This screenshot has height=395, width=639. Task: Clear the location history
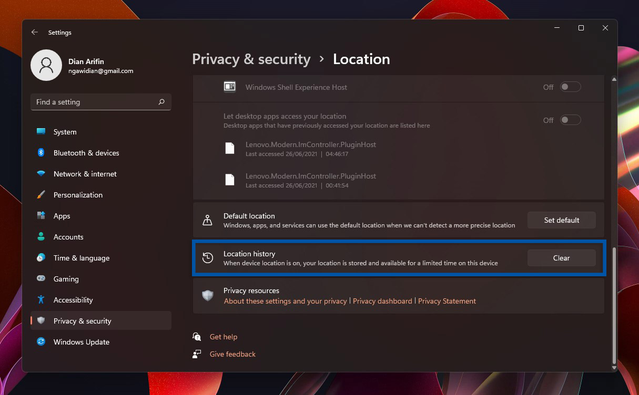(561, 258)
